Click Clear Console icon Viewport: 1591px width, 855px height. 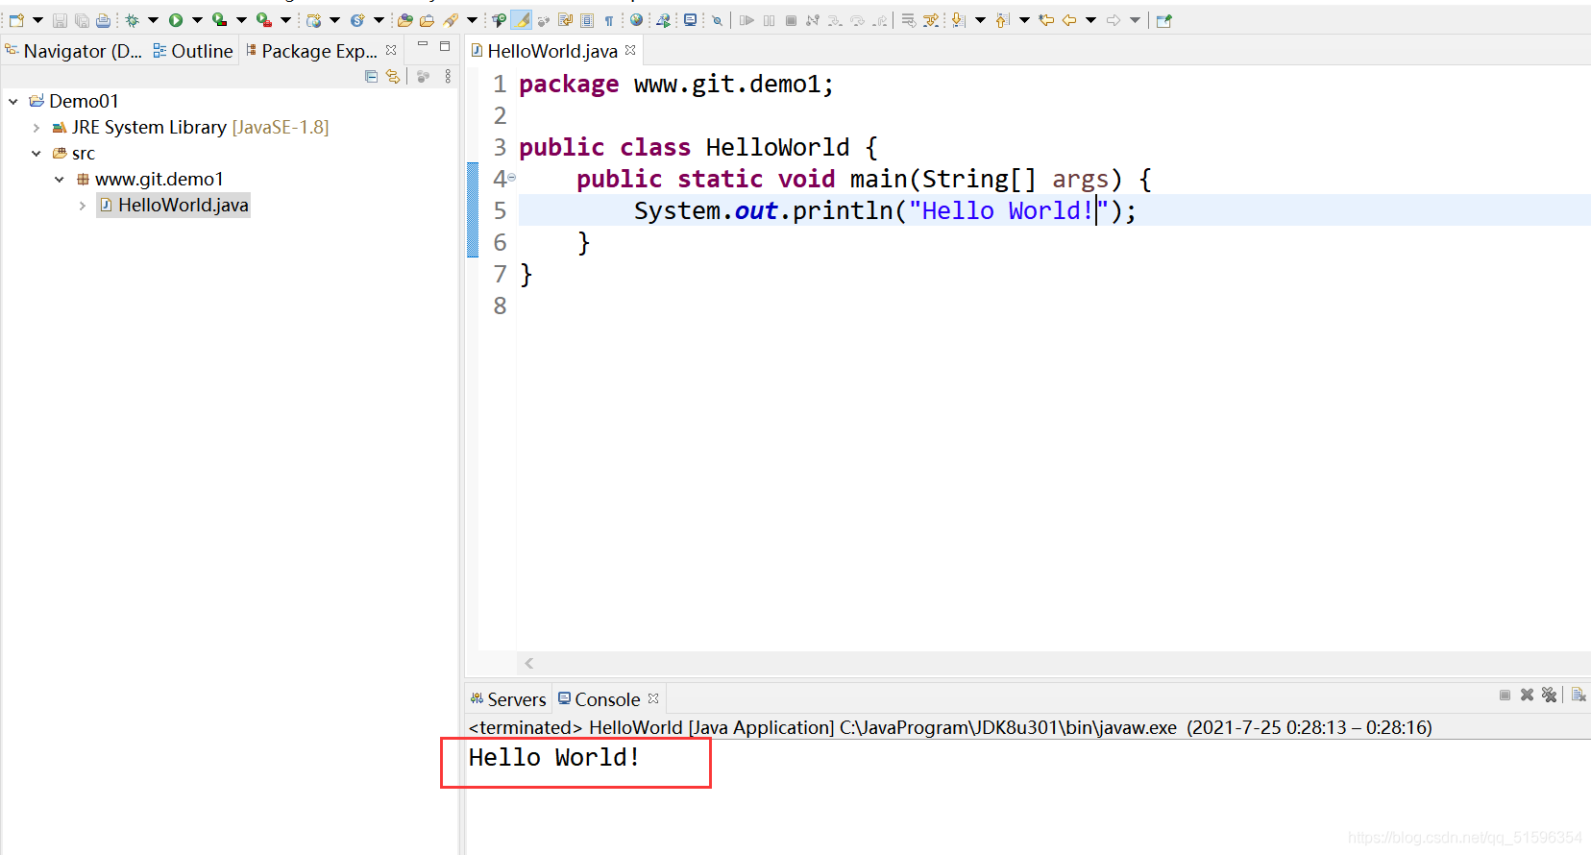pyautogui.click(x=1579, y=695)
